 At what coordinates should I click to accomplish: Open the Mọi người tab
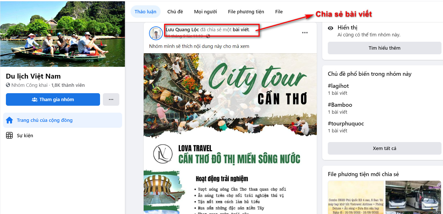click(205, 12)
